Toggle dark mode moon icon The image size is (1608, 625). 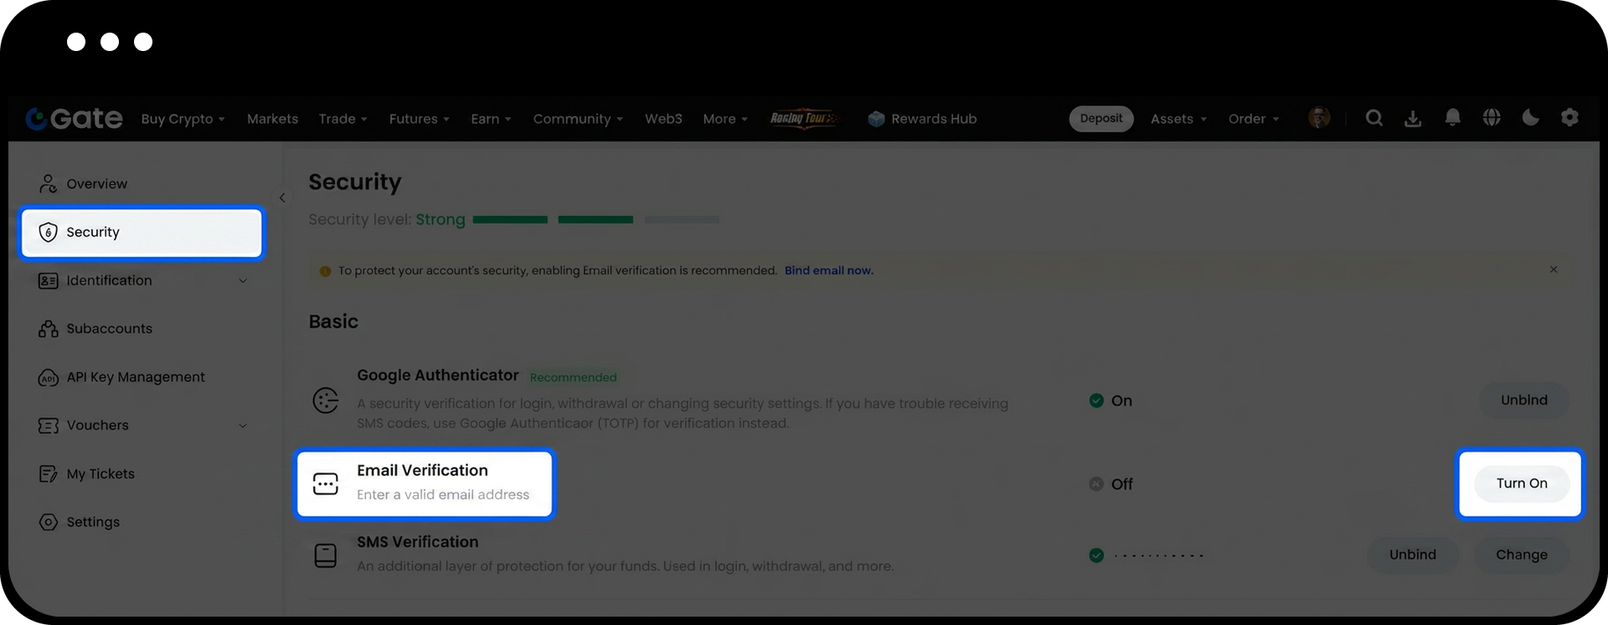click(x=1530, y=118)
